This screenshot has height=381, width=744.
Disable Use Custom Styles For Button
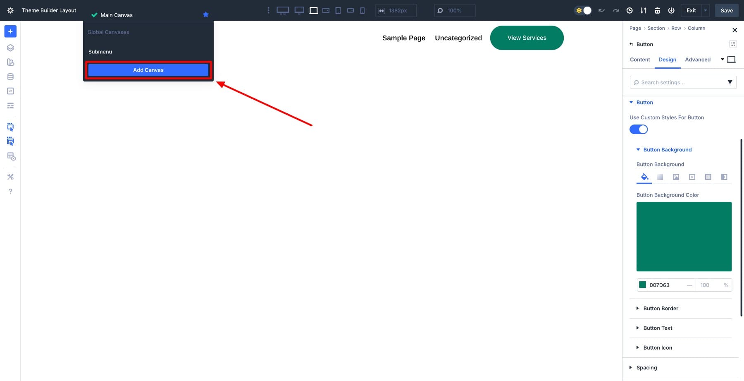click(x=639, y=129)
